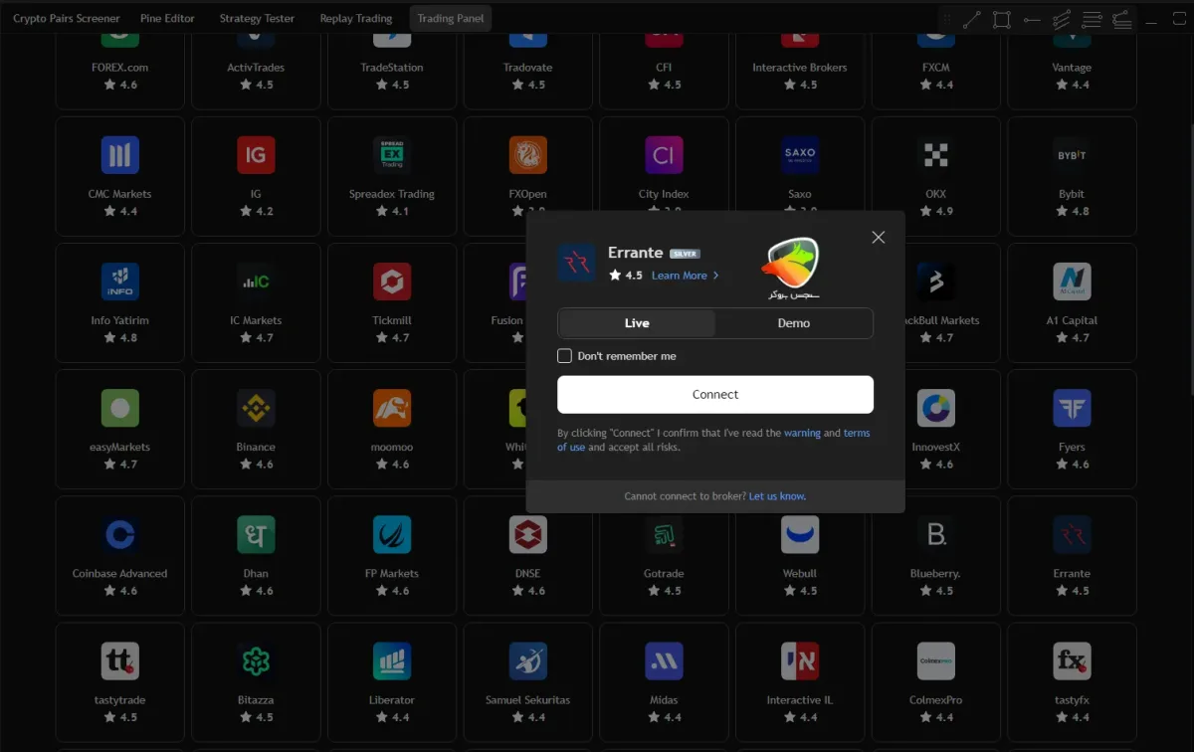This screenshot has width=1194, height=752.
Task: Open the Fyers broker icon
Action: point(1072,408)
